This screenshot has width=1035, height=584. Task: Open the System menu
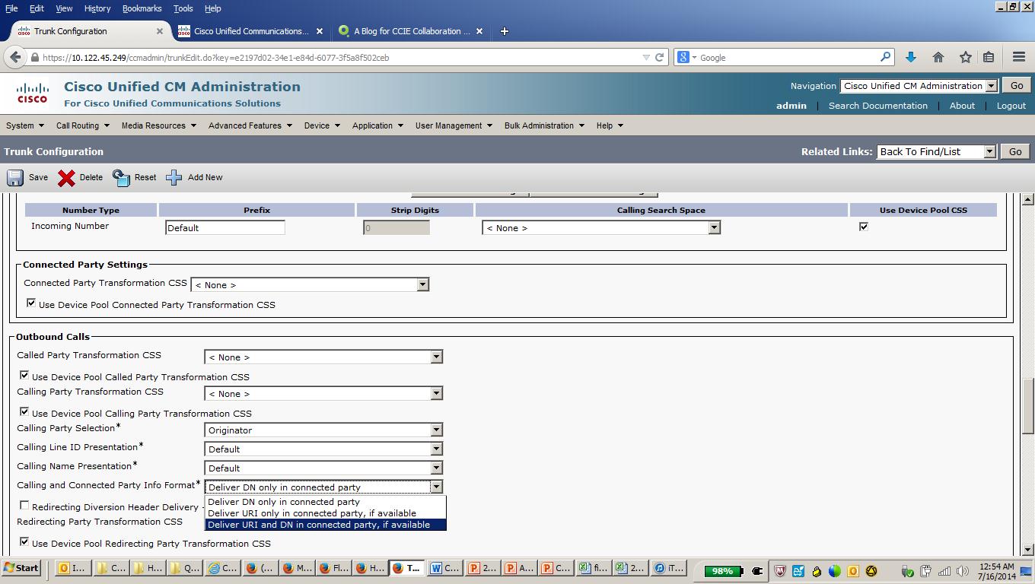24,125
